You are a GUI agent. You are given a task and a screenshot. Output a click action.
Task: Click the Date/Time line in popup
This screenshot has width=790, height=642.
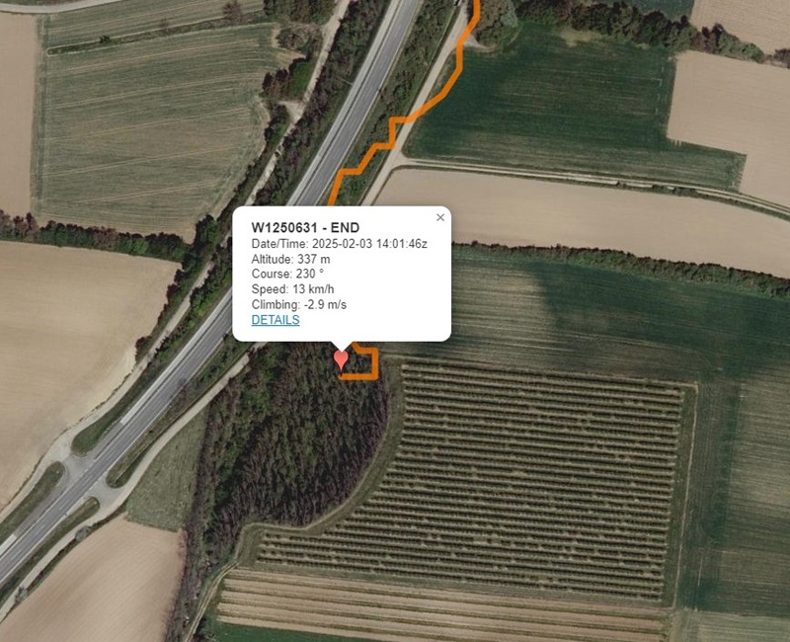(339, 244)
